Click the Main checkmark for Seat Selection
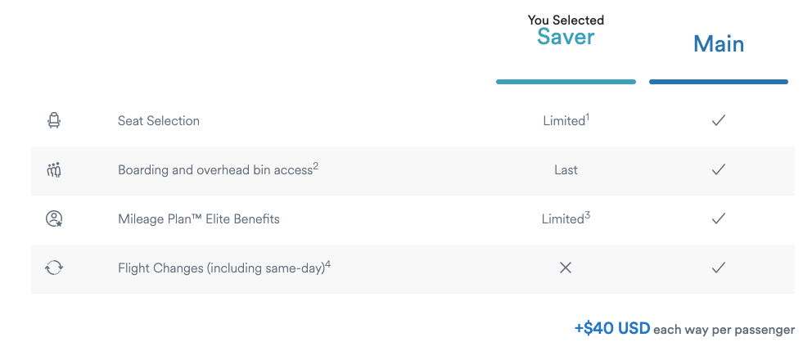 pos(718,120)
